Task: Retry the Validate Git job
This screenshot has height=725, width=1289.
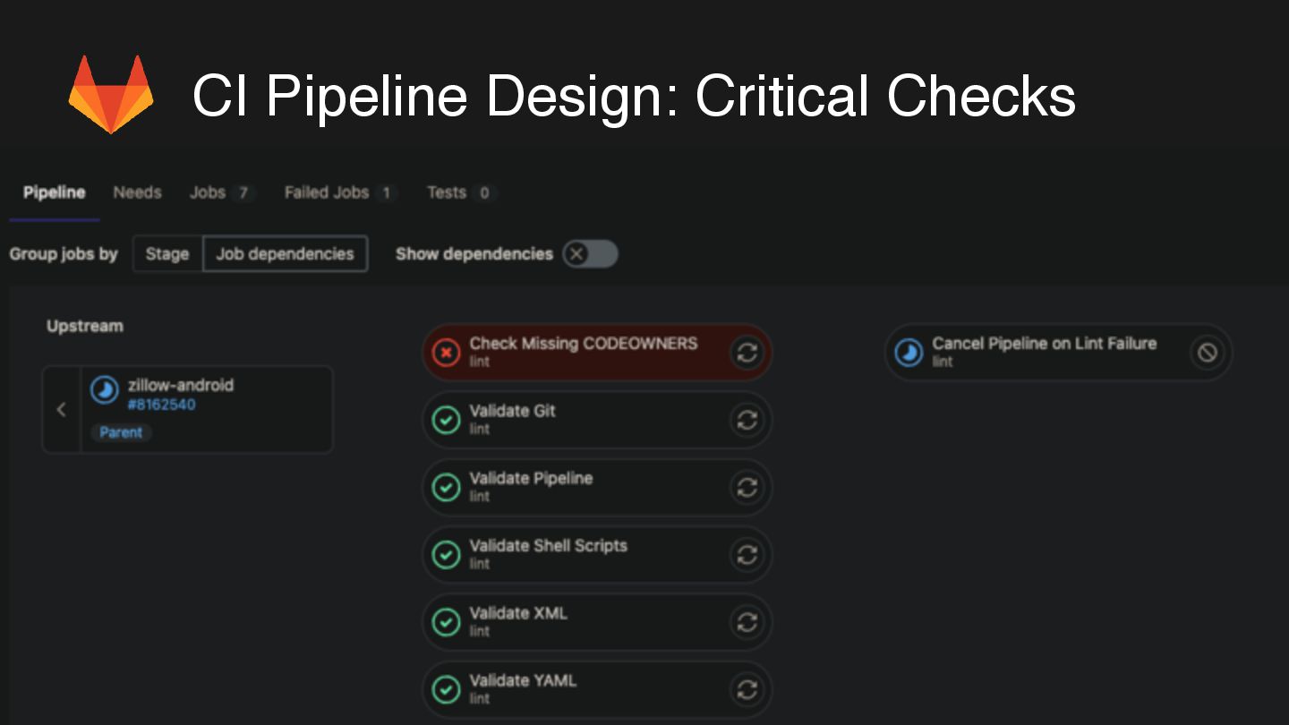Action: click(x=747, y=420)
